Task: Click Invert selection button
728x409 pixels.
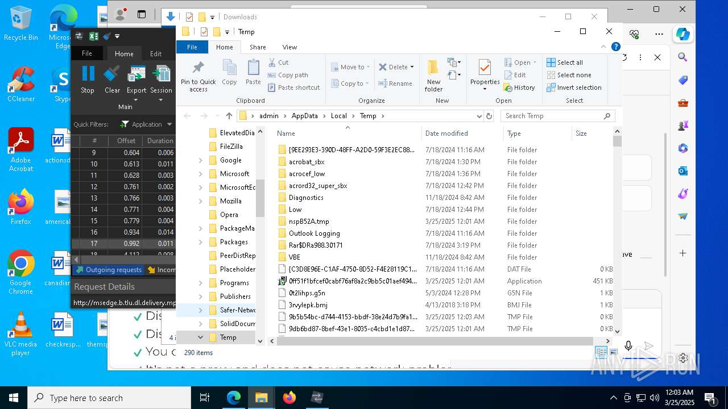Action: click(x=574, y=87)
